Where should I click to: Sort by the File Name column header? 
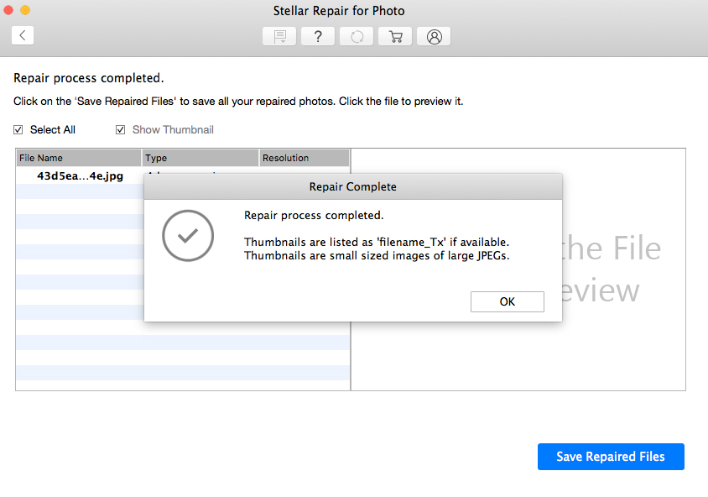pyautogui.click(x=78, y=158)
